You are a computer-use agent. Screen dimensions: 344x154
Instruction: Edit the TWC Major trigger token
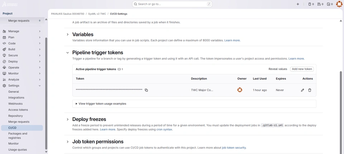click(302, 90)
